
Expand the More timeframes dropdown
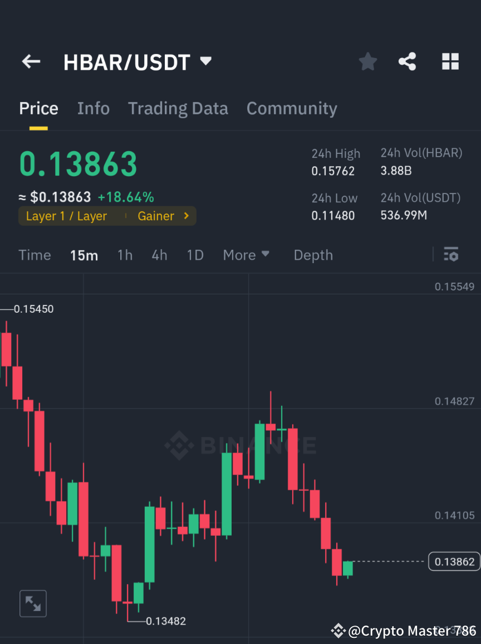(246, 255)
